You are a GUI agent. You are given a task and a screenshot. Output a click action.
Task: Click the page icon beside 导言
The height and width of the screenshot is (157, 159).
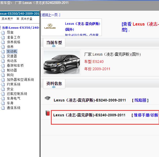tap(3, 33)
